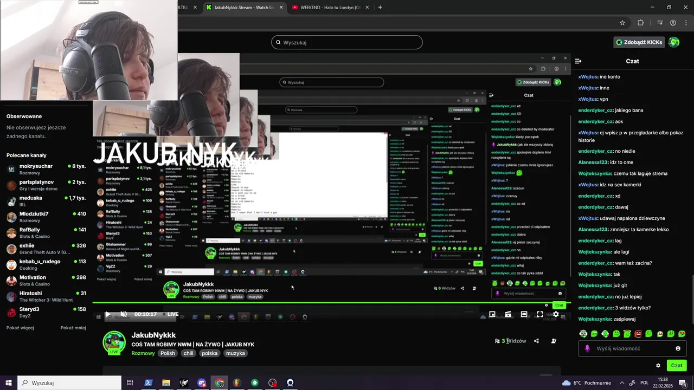Focus the Wyślij wiadomość chat input
The height and width of the screenshot is (390, 694).
click(632, 348)
